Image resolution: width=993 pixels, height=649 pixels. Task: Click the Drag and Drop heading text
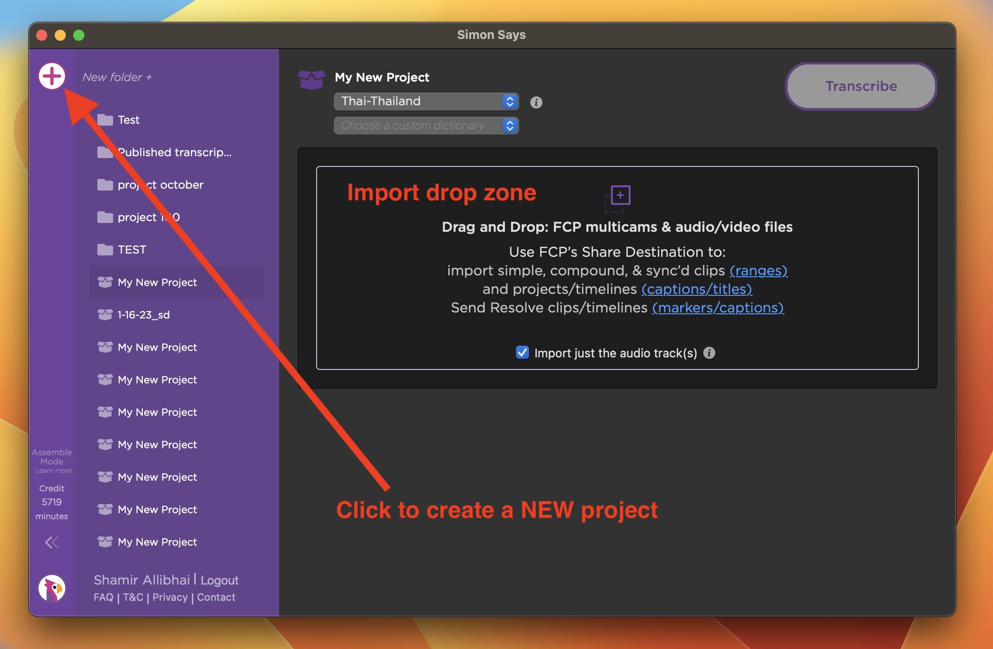coord(617,227)
